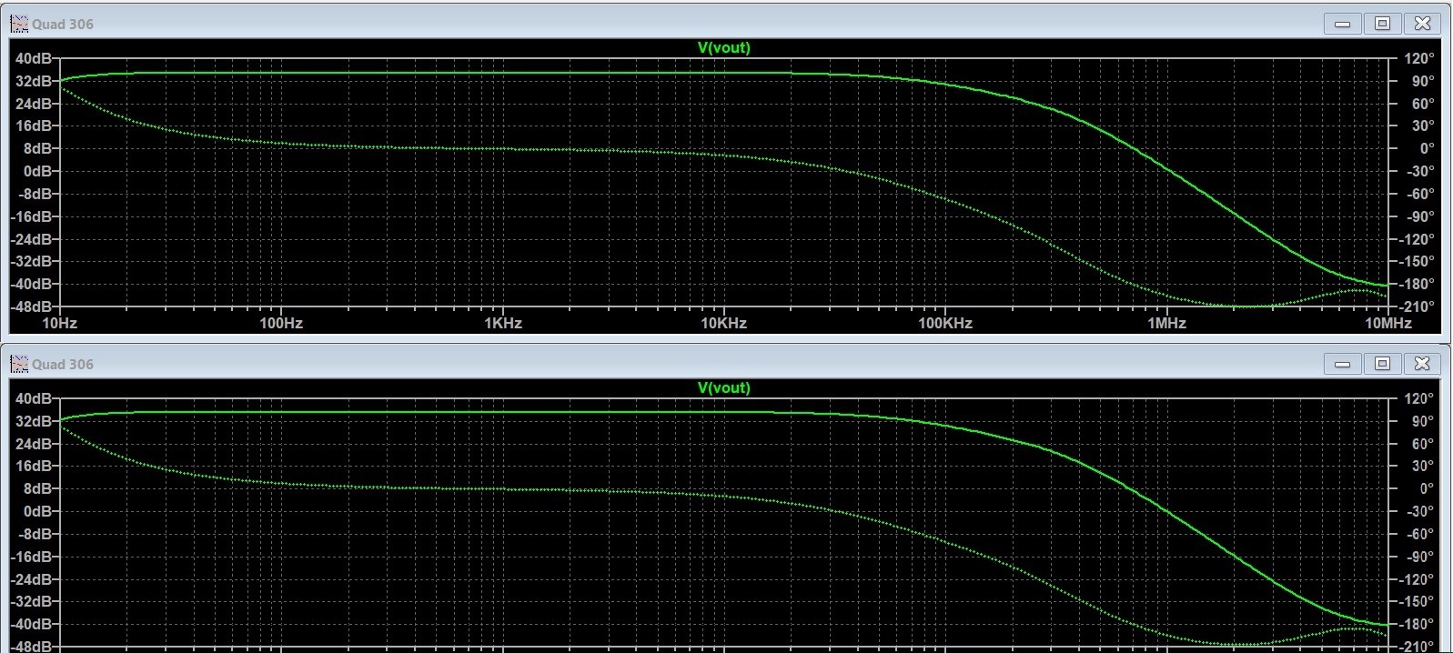The width and height of the screenshot is (1453, 653).
Task: Click the -16dB magnitude label in the lower plot
Action: click(x=31, y=557)
